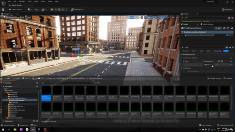
Task: Start Play in editor
Action: [x=52, y=10]
